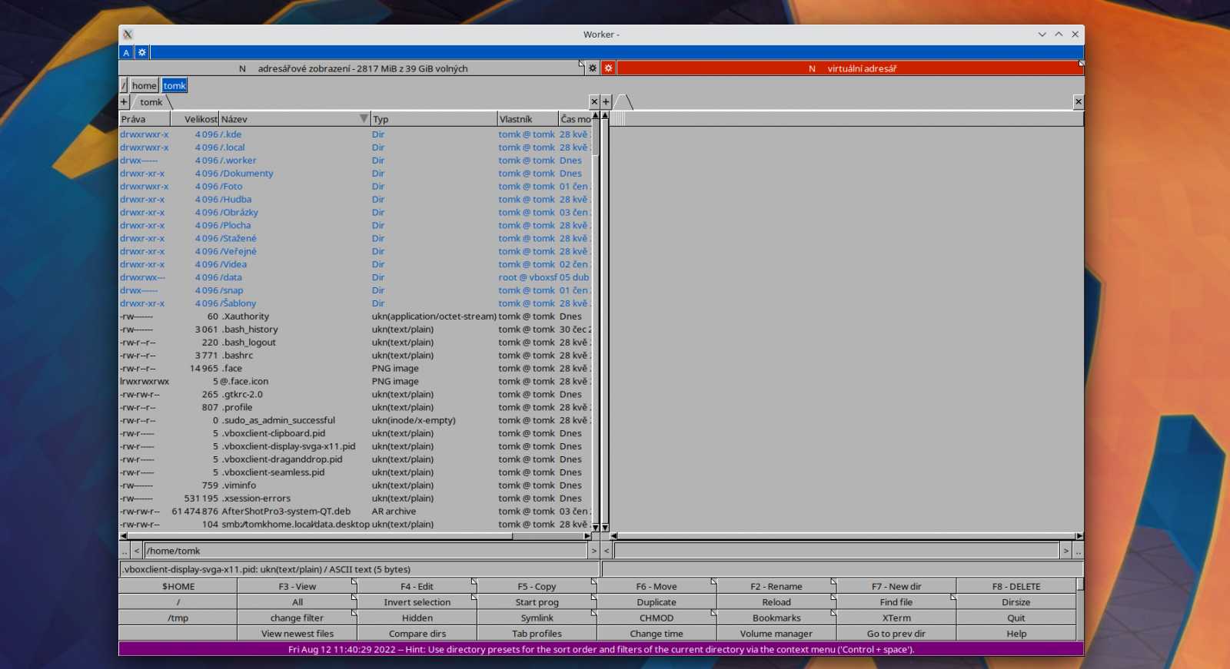Click Go to prev dir button
Screen dimensions: 1230x669
[896, 634]
